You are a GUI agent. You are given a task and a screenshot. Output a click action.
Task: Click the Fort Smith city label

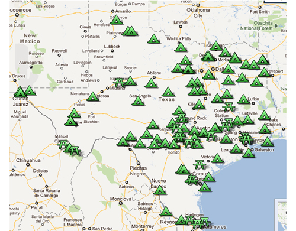(259, 12)
